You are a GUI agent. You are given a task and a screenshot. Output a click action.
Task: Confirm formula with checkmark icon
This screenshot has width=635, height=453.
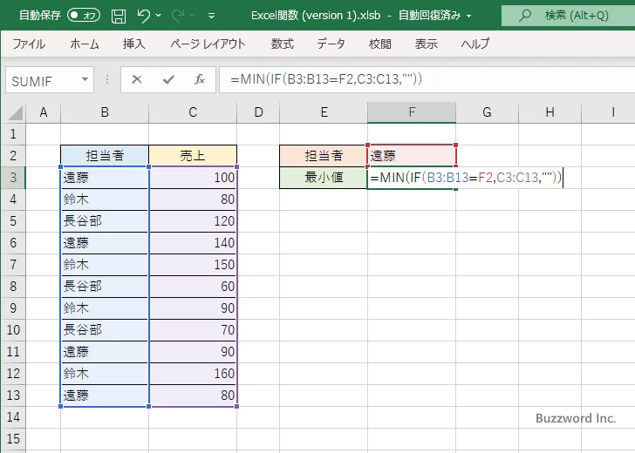pos(168,79)
